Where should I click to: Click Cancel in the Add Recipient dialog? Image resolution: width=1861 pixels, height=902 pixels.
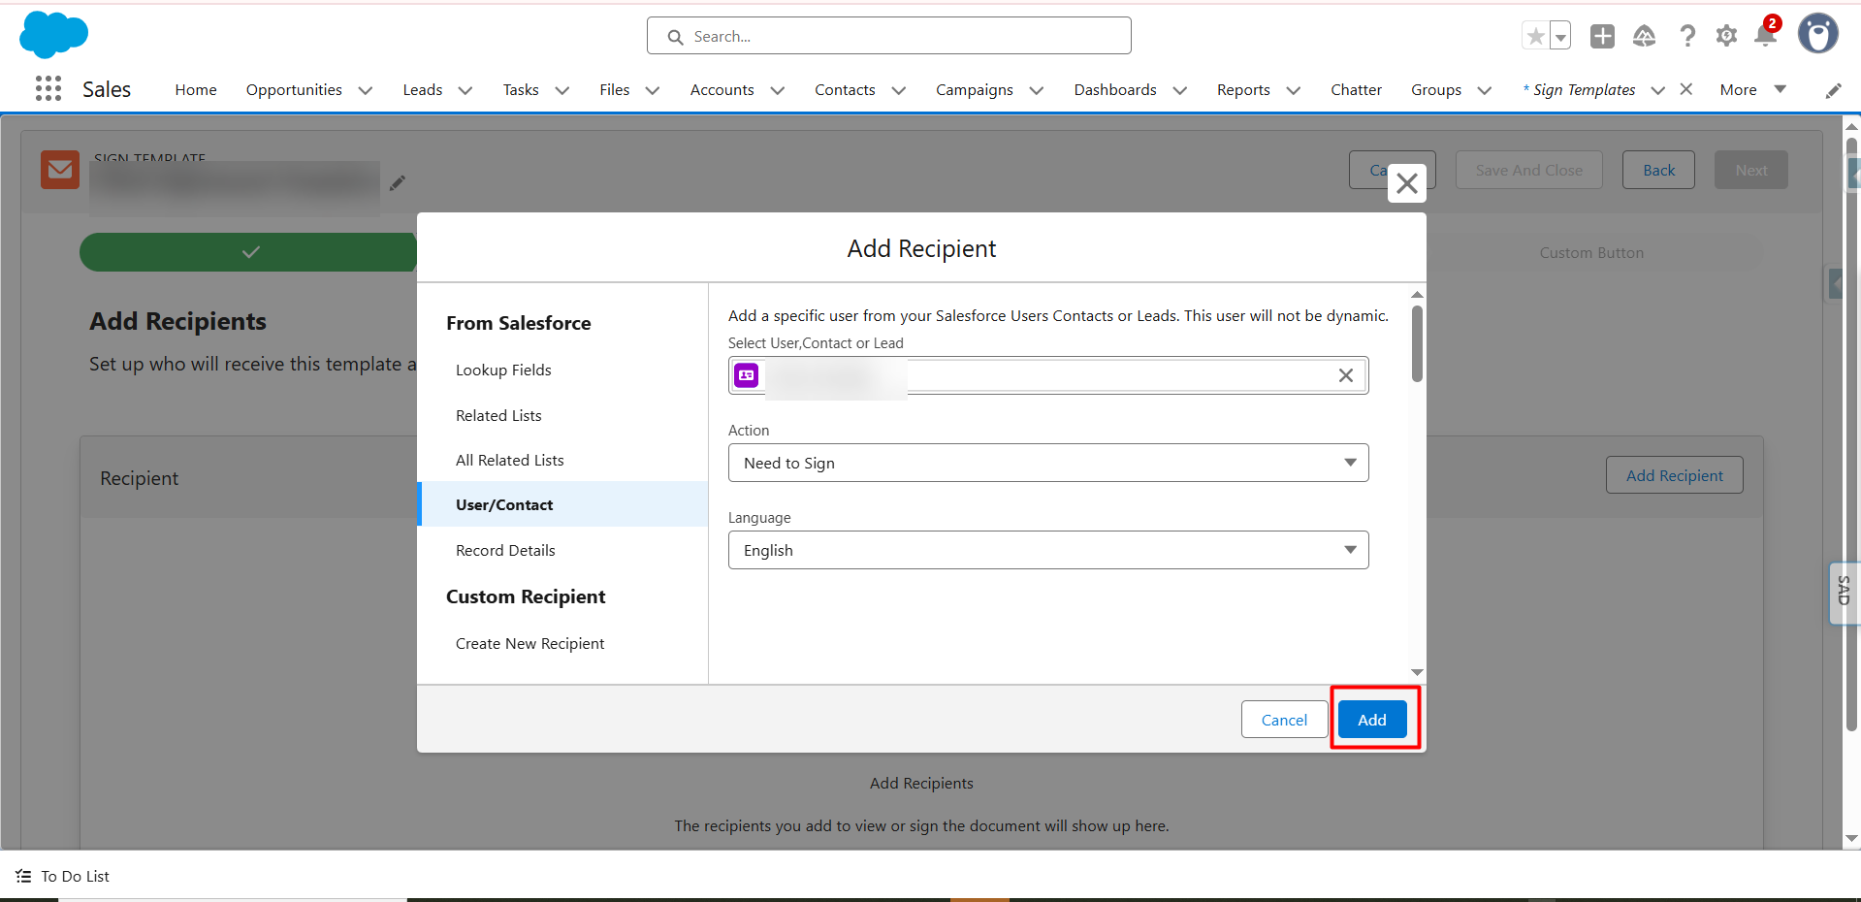click(1284, 720)
